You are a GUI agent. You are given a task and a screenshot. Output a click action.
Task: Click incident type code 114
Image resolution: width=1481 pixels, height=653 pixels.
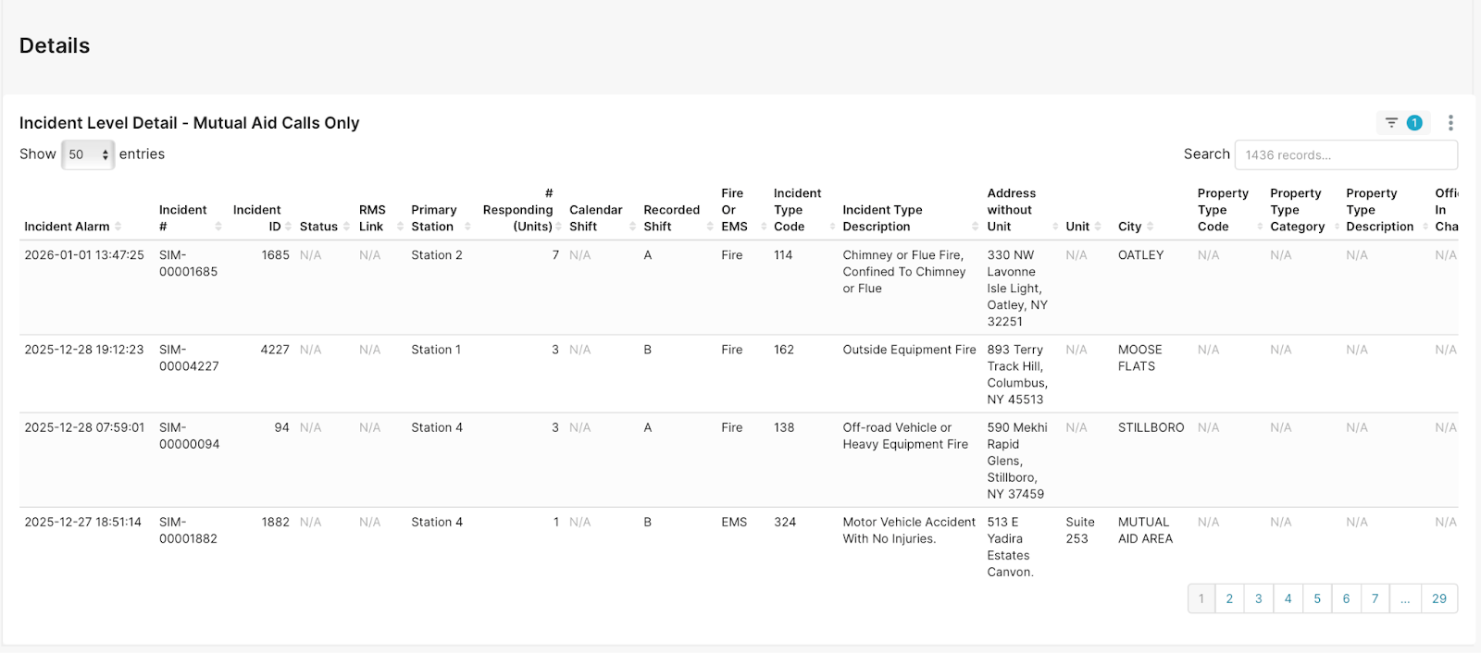coord(783,255)
